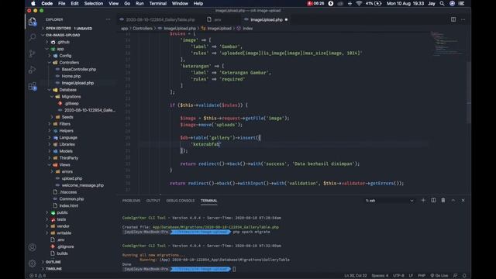This screenshot has width=496, height=279.
Task: Expand the vendor folder
Action: click(63, 226)
